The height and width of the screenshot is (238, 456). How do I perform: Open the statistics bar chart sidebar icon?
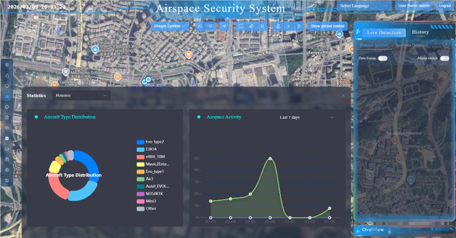point(7,97)
